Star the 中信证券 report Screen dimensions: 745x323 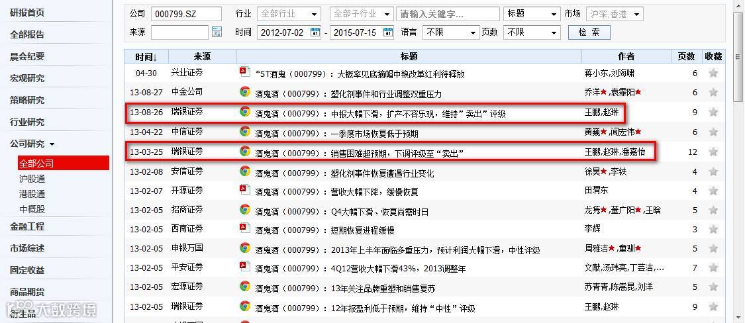coord(713,132)
